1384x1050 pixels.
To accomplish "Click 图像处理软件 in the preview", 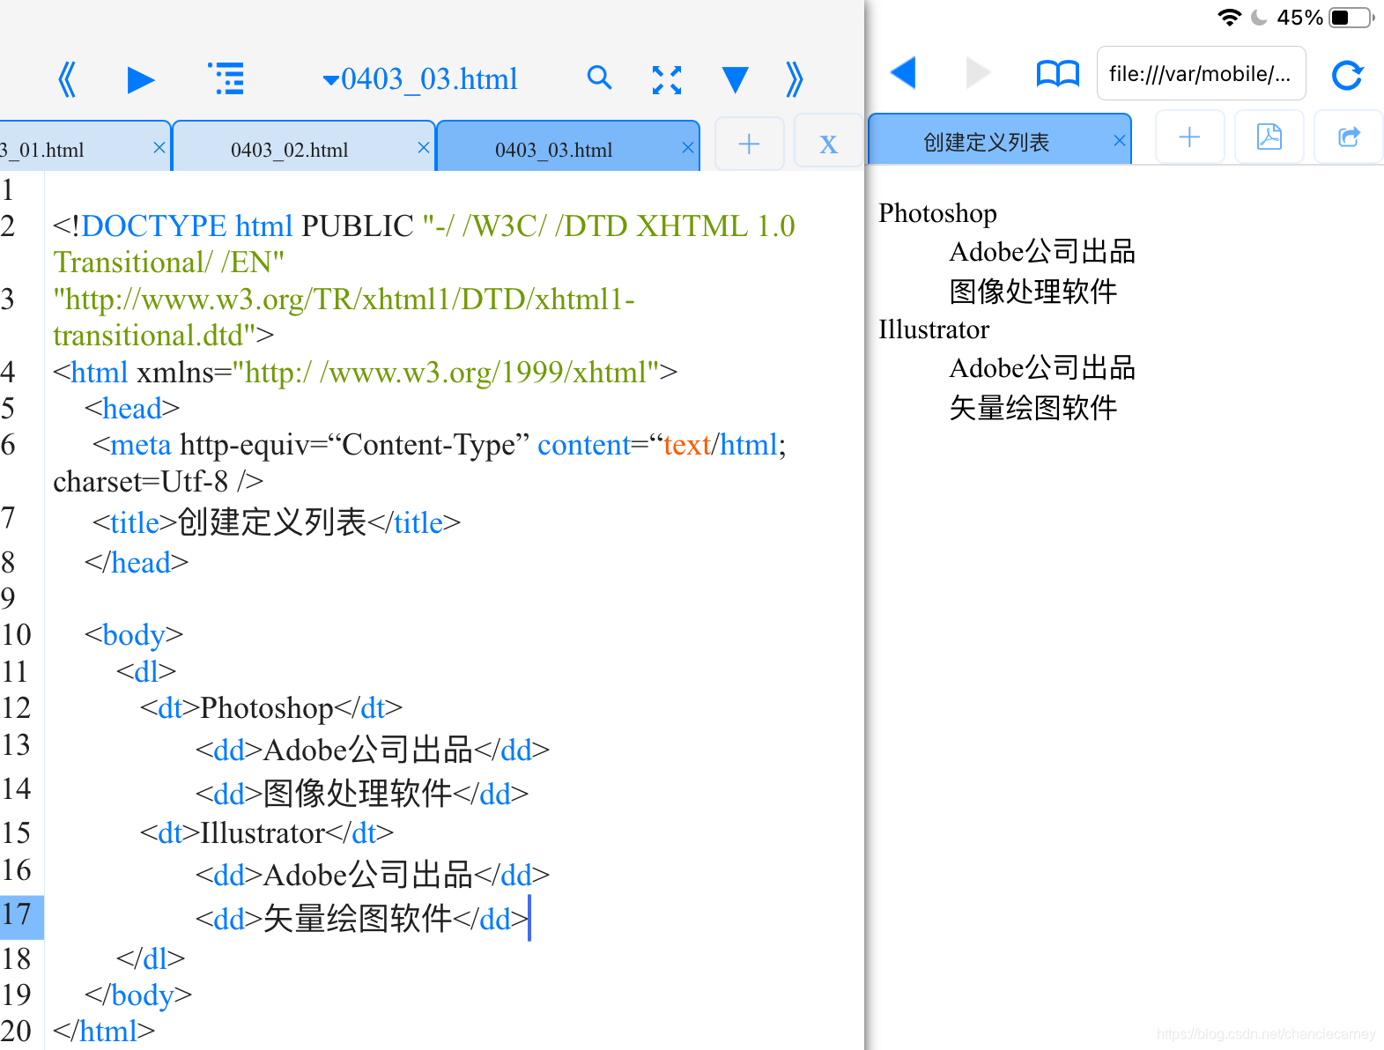I will [x=1033, y=291].
